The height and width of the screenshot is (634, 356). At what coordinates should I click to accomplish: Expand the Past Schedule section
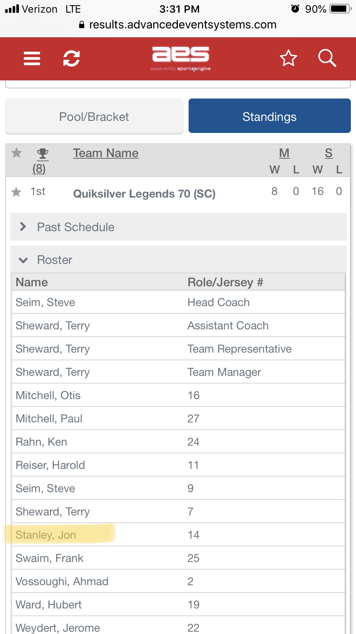click(76, 227)
